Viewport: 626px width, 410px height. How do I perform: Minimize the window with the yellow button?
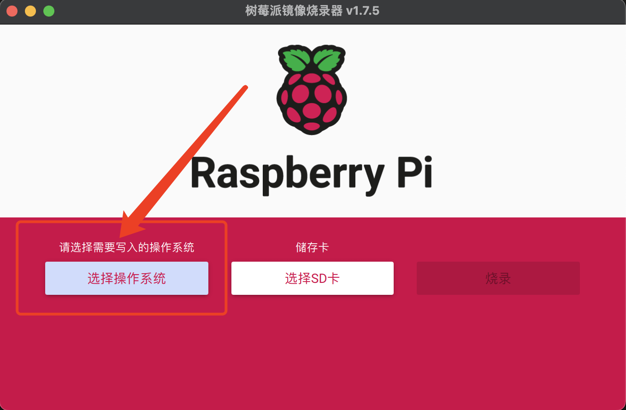[x=30, y=11]
